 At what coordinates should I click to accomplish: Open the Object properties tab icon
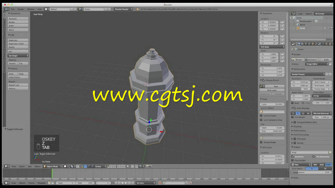click(312, 44)
